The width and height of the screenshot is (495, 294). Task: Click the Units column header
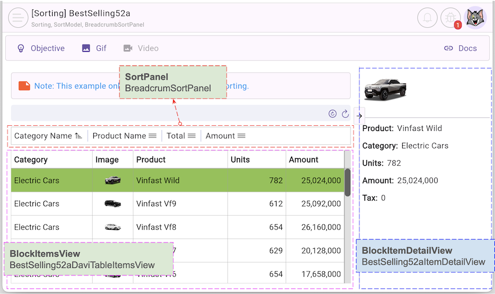point(255,159)
